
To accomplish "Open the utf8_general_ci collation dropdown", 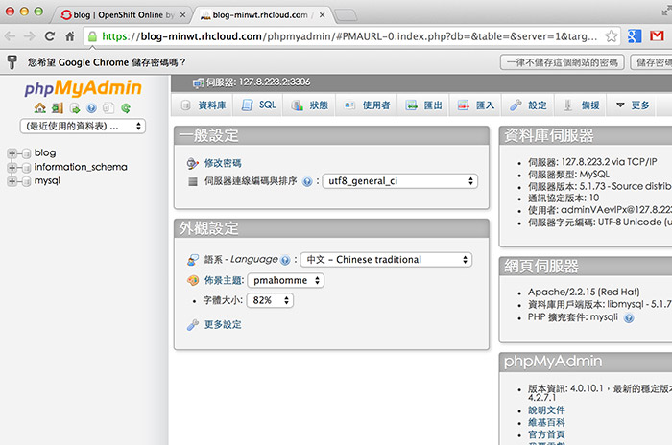I will [x=400, y=181].
